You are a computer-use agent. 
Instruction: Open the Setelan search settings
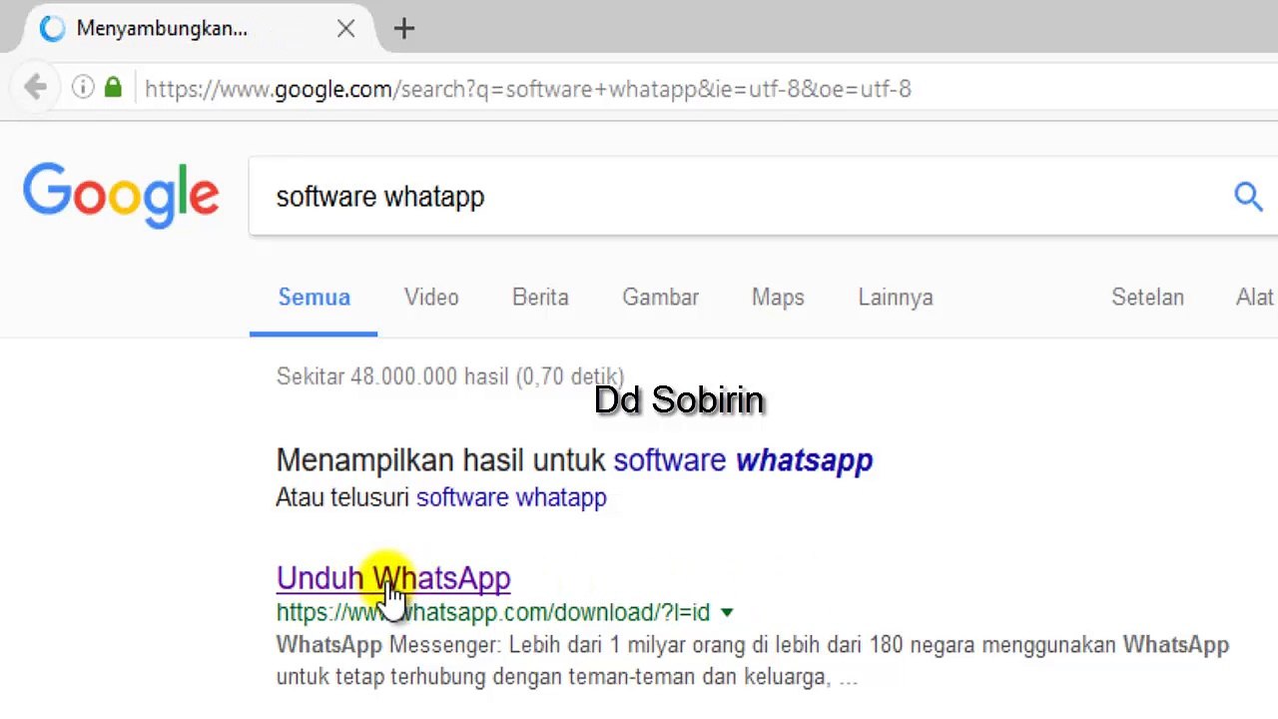(1147, 298)
